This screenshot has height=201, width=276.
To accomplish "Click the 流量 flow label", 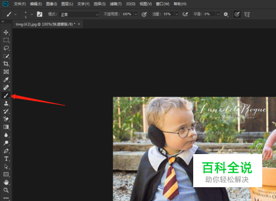I will click(x=157, y=14).
